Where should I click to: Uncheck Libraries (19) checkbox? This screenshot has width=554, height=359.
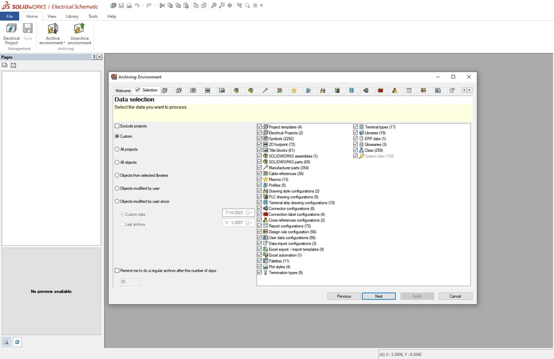[x=355, y=133]
